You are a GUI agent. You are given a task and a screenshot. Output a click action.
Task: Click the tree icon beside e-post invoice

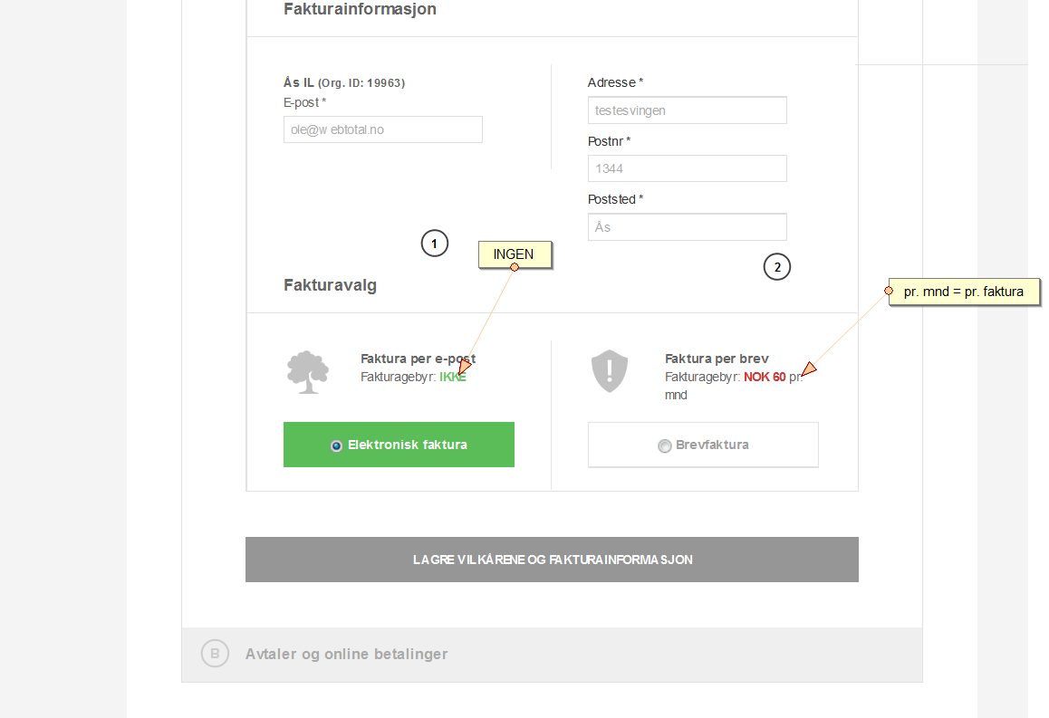(307, 371)
